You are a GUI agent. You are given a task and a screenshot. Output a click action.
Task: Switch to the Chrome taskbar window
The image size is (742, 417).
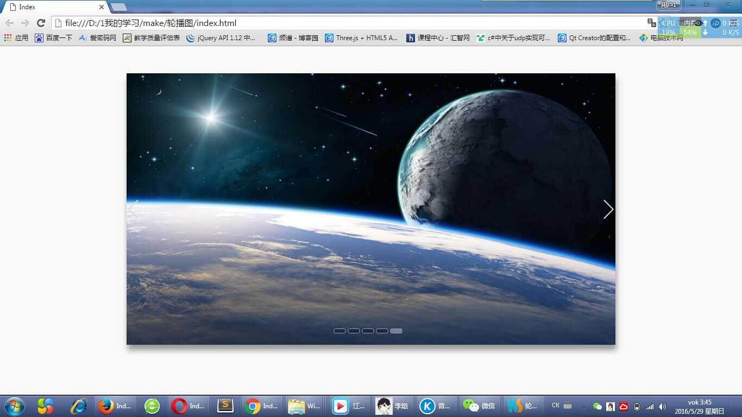(262, 406)
